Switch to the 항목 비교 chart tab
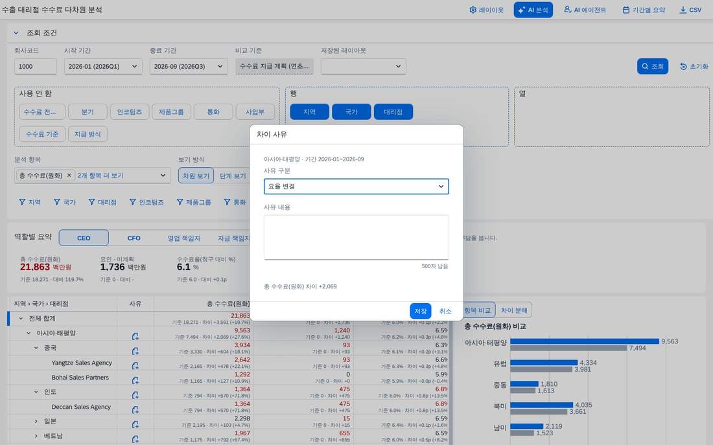 coord(478,310)
